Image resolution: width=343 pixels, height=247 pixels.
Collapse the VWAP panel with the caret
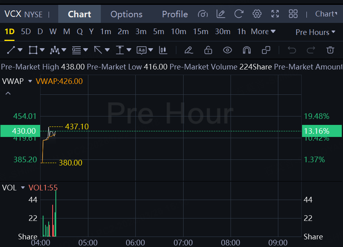[8, 94]
